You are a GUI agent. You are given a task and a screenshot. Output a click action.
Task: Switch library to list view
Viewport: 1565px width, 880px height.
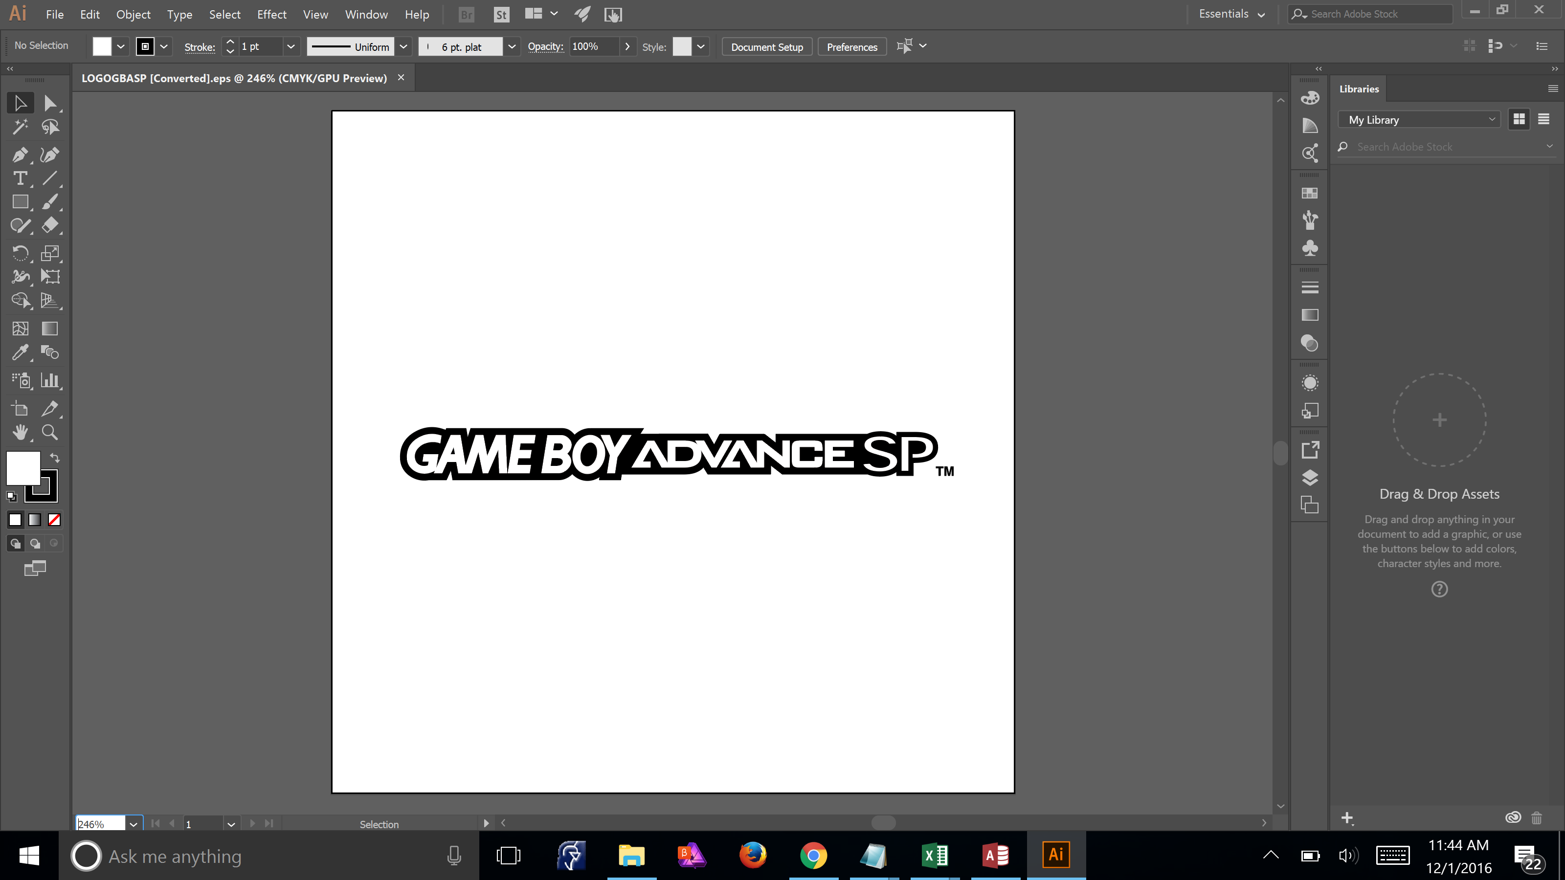[x=1544, y=120]
